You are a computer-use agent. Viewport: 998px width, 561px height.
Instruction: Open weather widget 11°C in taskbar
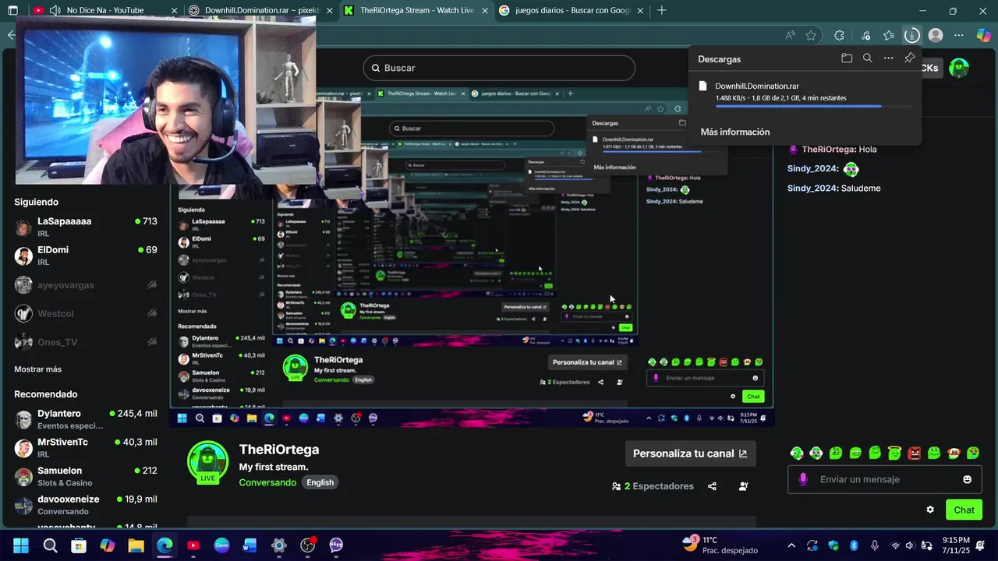point(719,545)
